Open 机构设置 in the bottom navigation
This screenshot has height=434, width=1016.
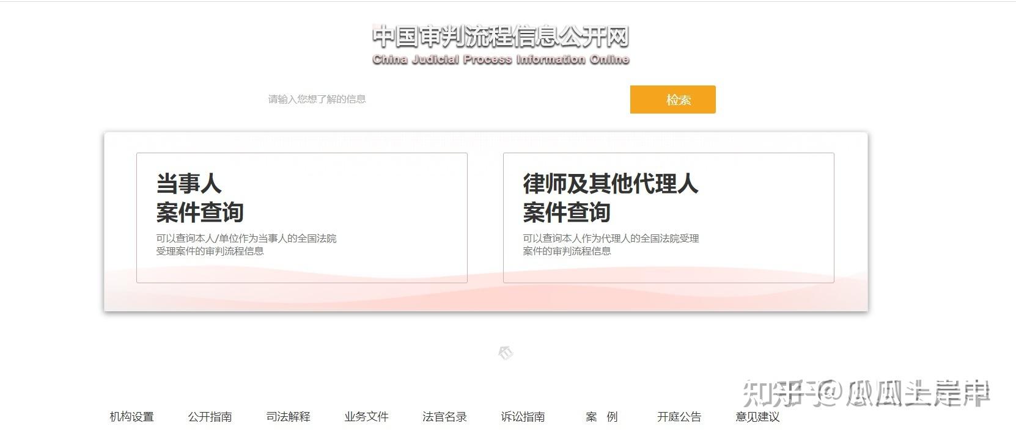tap(131, 417)
